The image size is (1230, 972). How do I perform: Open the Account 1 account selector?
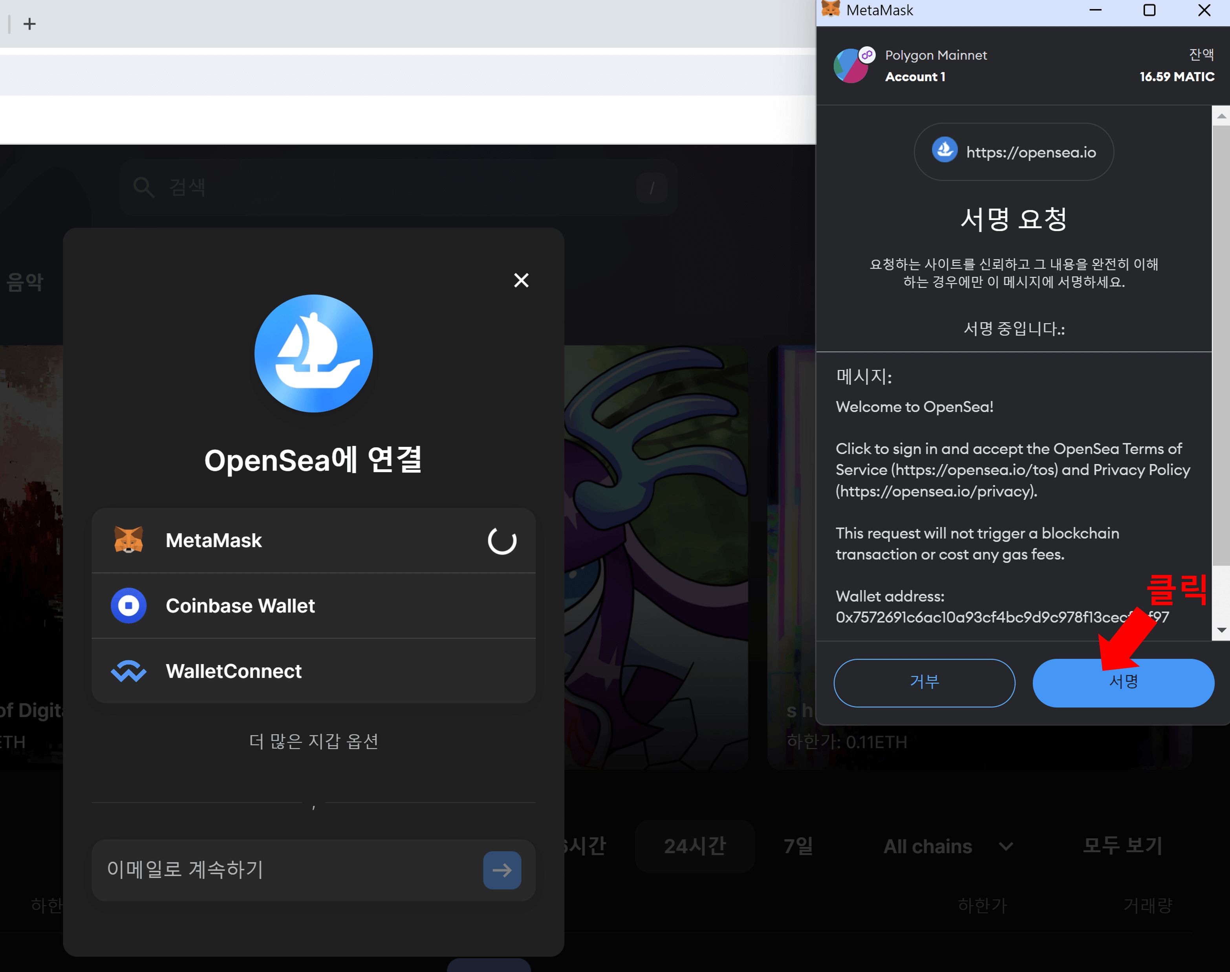[x=915, y=76]
